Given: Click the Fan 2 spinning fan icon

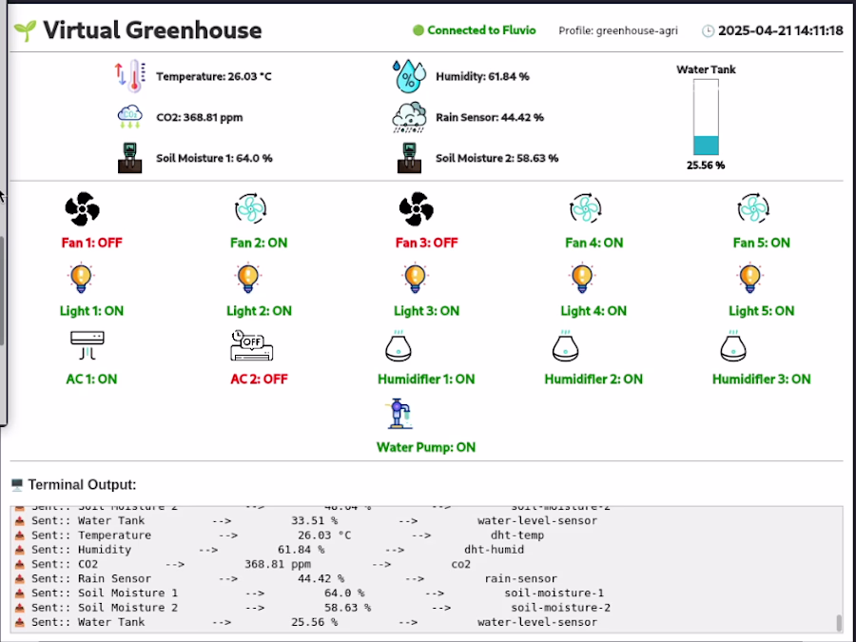Looking at the screenshot, I should [250, 208].
